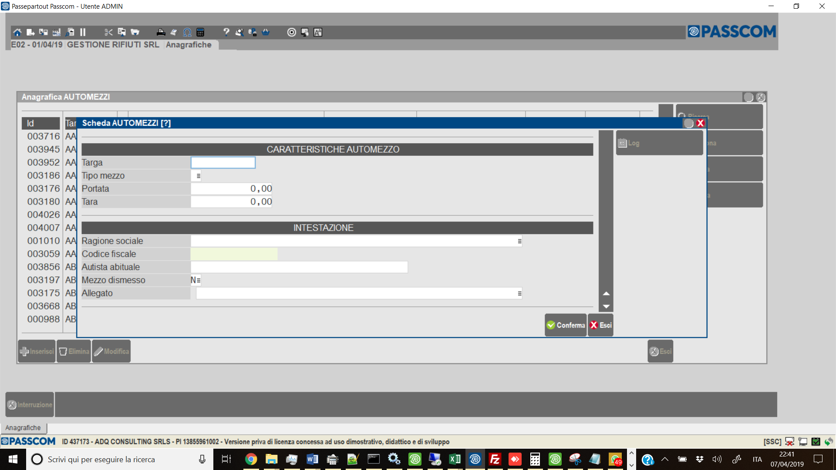
Task: Click the scissors cut icon
Action: tap(108, 32)
